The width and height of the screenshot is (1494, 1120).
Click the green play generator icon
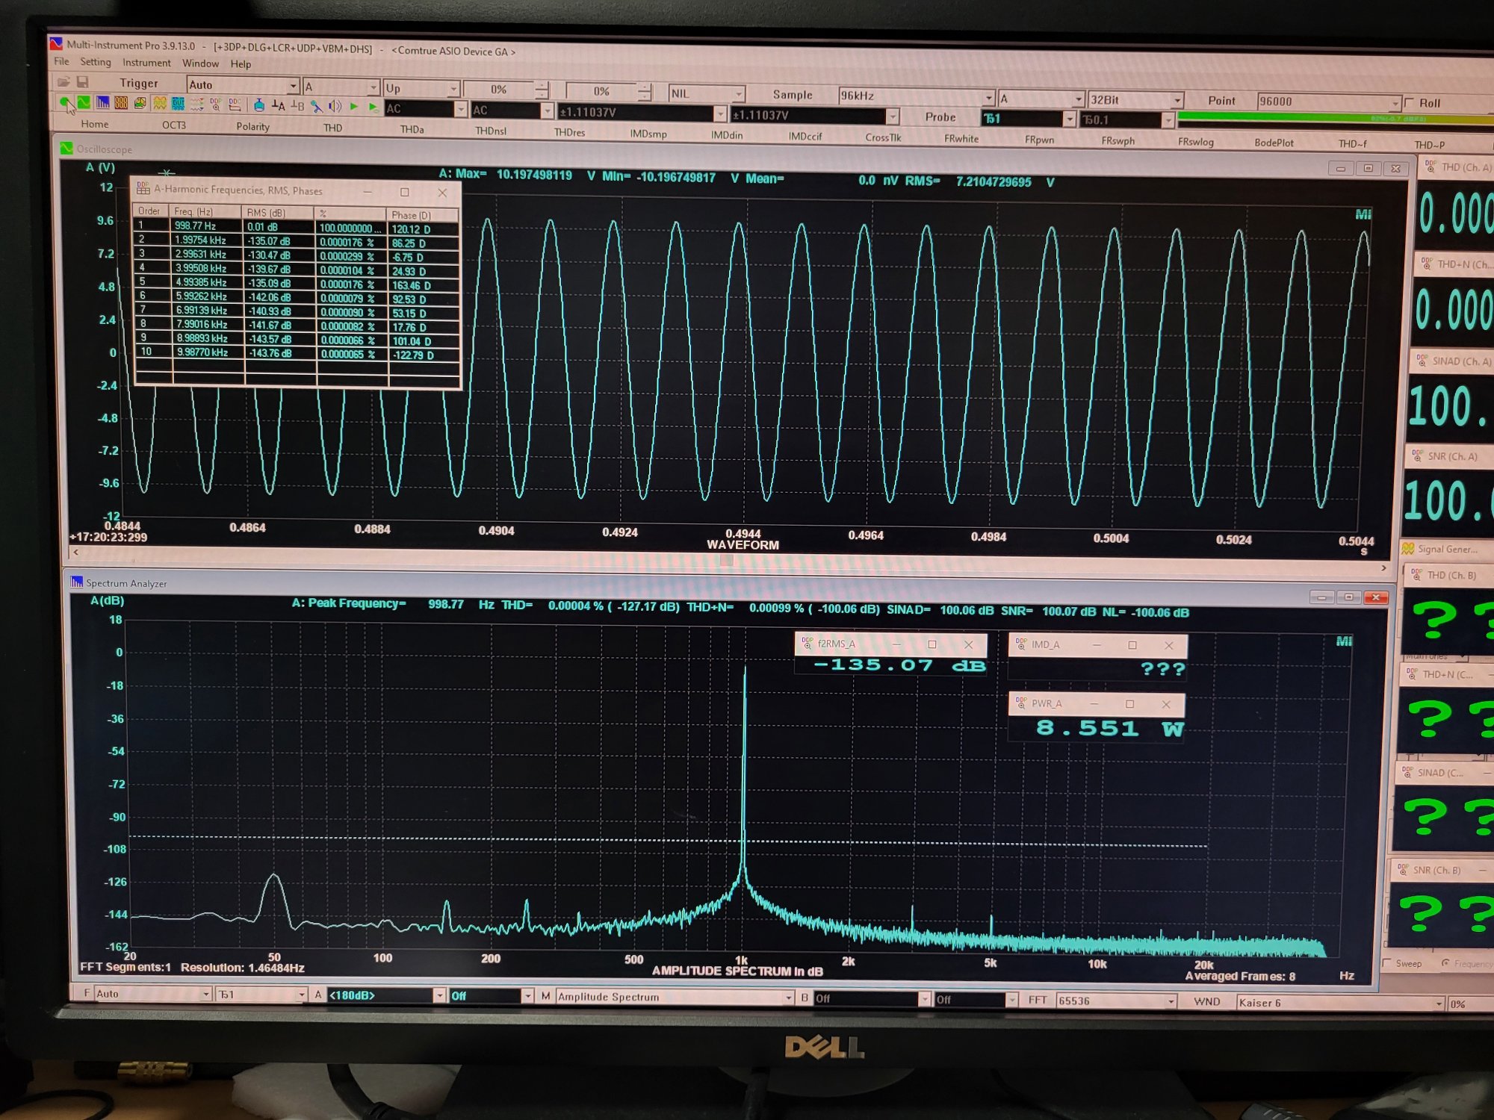coord(354,108)
